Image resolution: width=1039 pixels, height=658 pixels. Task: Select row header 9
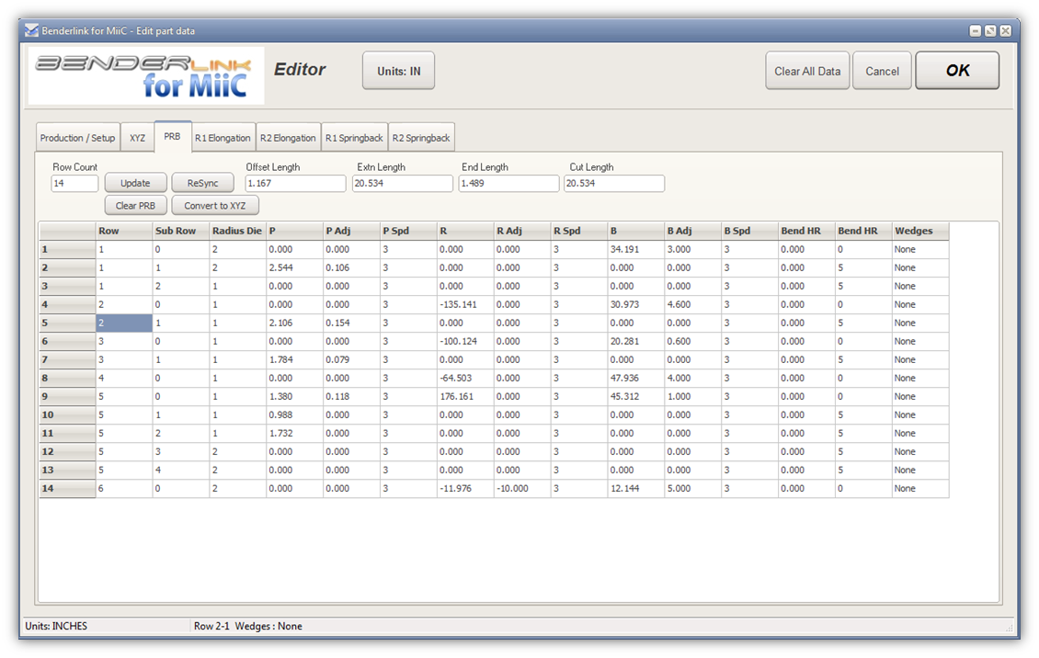pyautogui.click(x=67, y=396)
